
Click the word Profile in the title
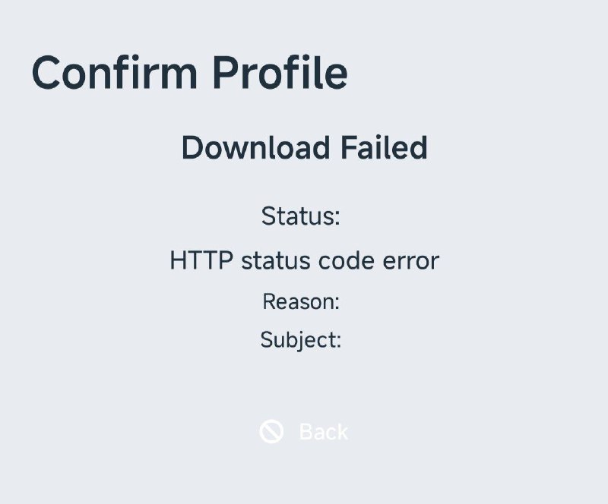(x=279, y=74)
